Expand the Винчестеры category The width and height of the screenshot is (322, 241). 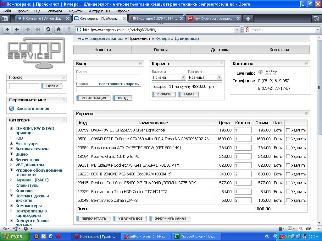tap(11, 159)
